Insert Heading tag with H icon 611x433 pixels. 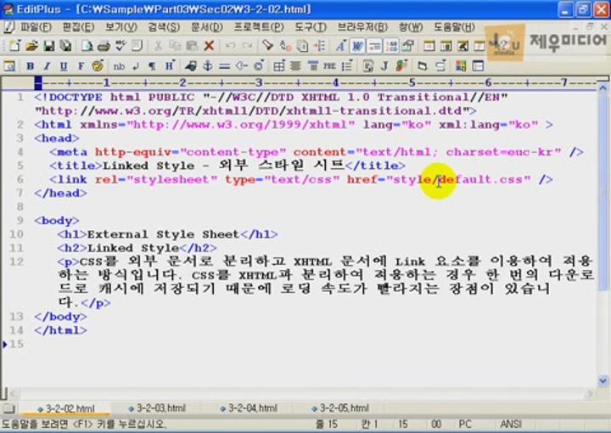pyautogui.click(x=170, y=66)
